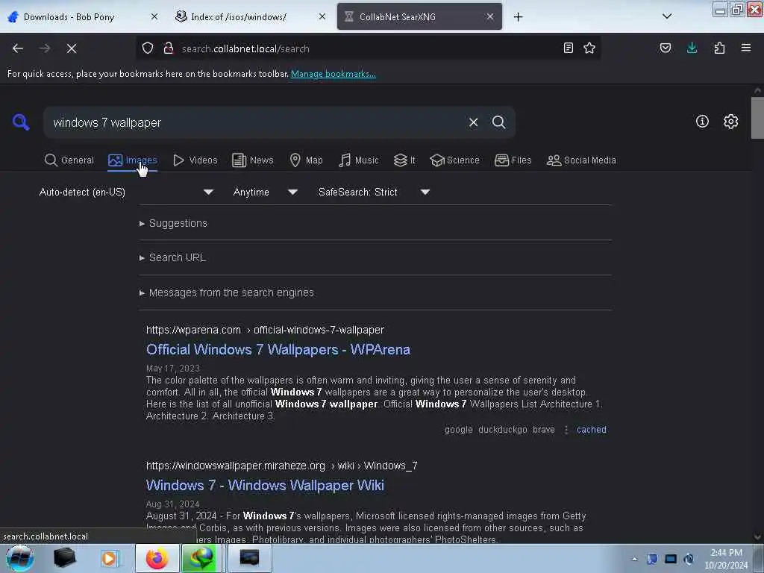Click the scrollbar up arrow
The width and height of the screenshot is (764, 573).
757,90
